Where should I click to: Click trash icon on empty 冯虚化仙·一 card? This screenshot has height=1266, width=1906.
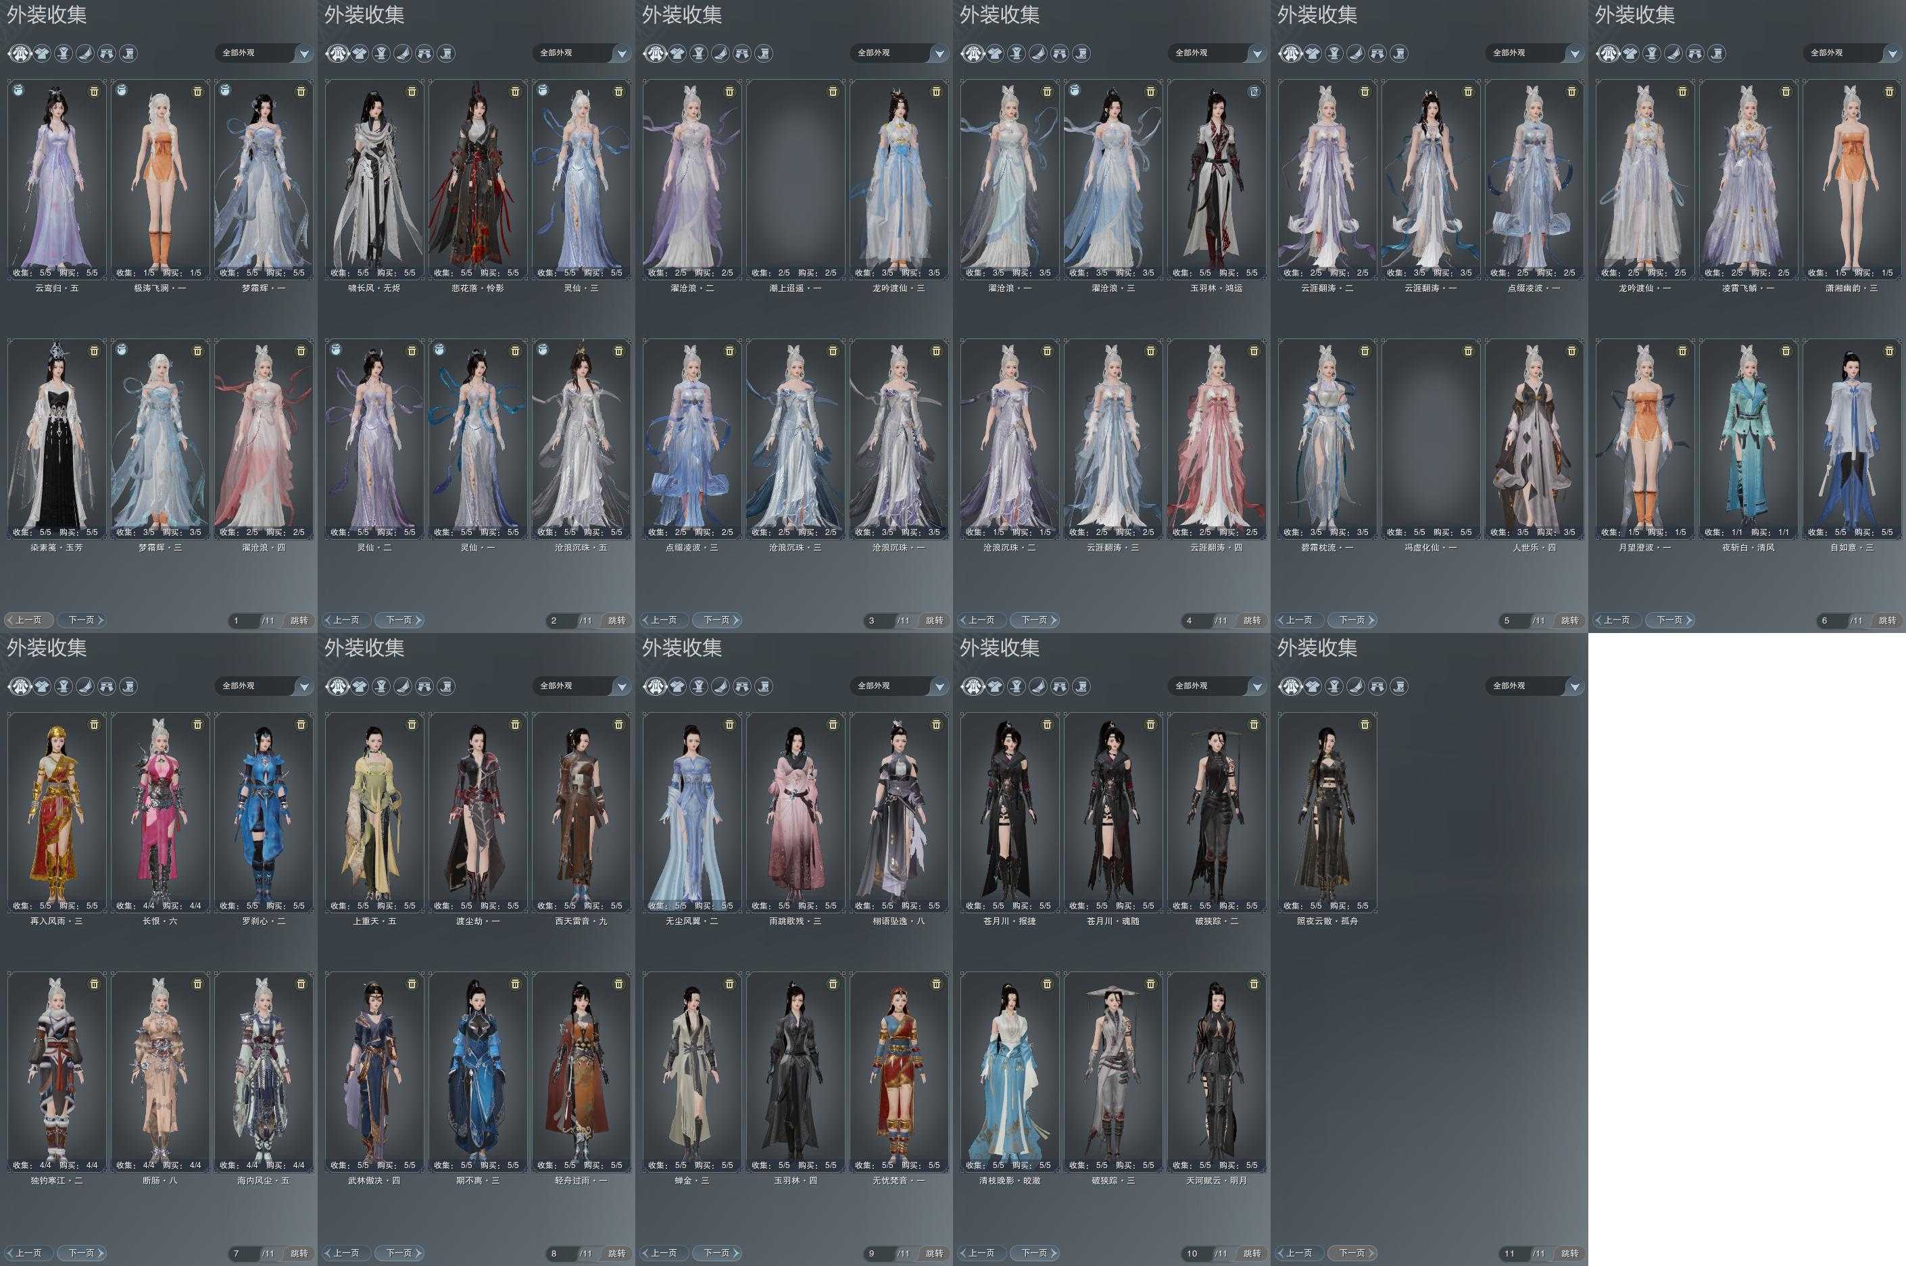click(1467, 351)
